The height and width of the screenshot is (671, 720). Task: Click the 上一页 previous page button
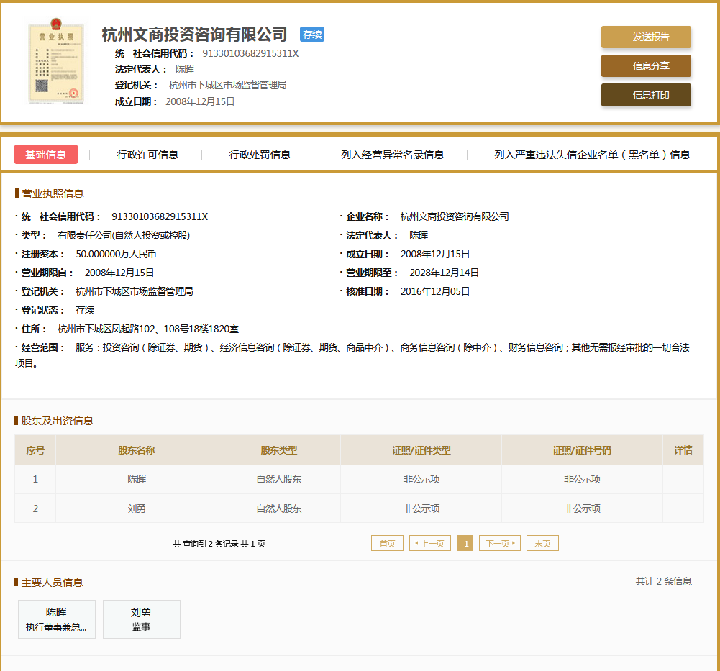pyautogui.click(x=430, y=544)
